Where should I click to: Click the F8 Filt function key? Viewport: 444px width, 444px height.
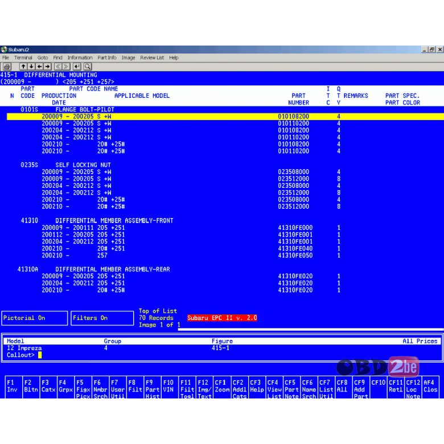pos(135,387)
